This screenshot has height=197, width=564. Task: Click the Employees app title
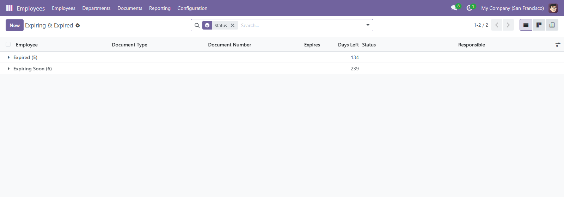tap(31, 8)
